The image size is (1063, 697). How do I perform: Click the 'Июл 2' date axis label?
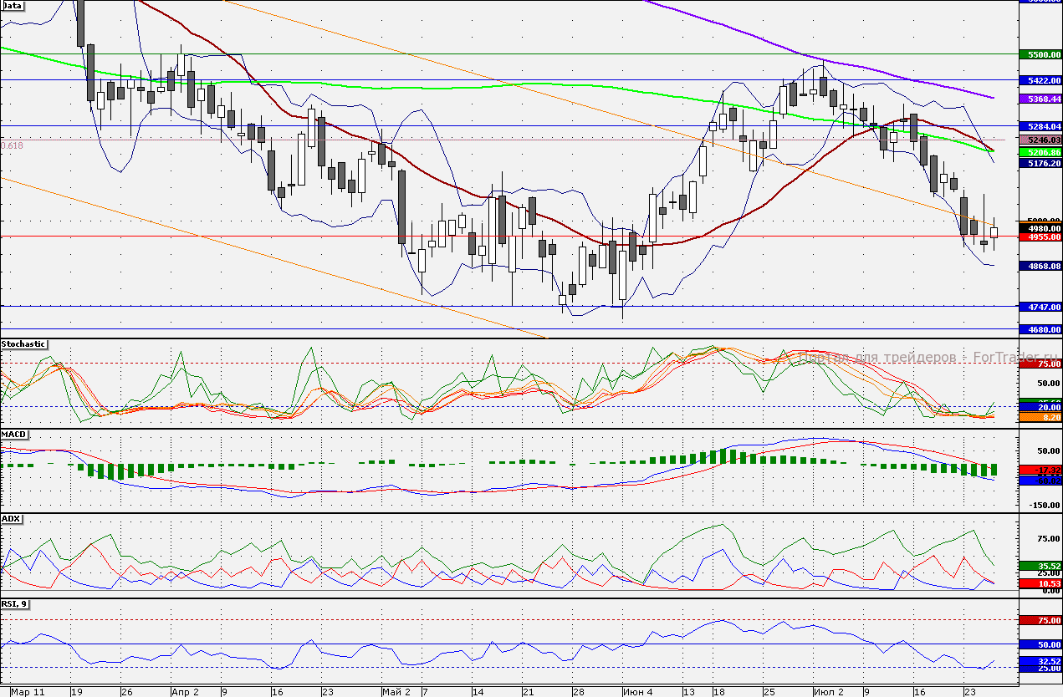click(830, 692)
